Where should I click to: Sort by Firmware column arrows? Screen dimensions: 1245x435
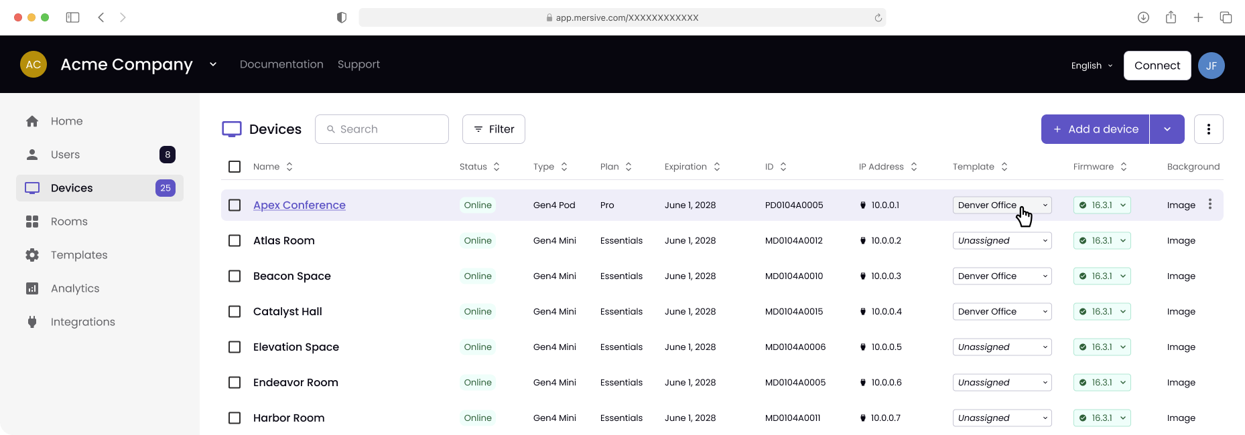1124,167
